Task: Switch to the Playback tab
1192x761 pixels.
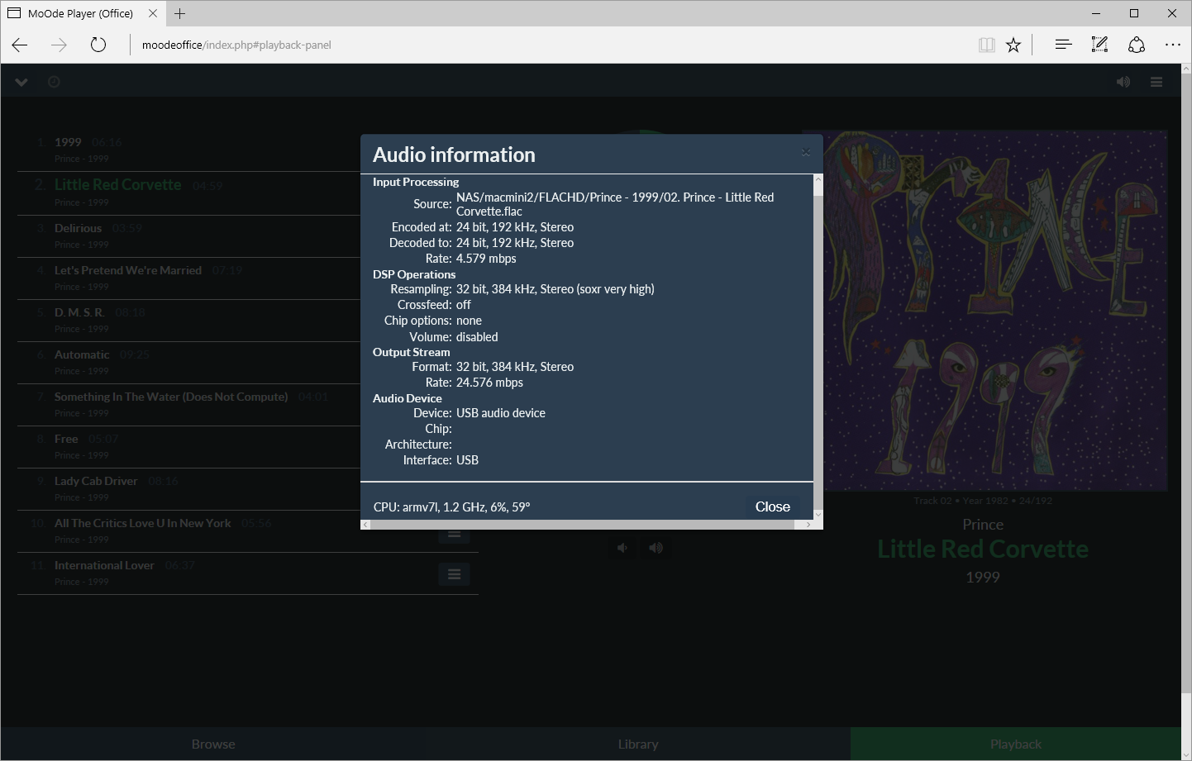Action: coord(1016,744)
